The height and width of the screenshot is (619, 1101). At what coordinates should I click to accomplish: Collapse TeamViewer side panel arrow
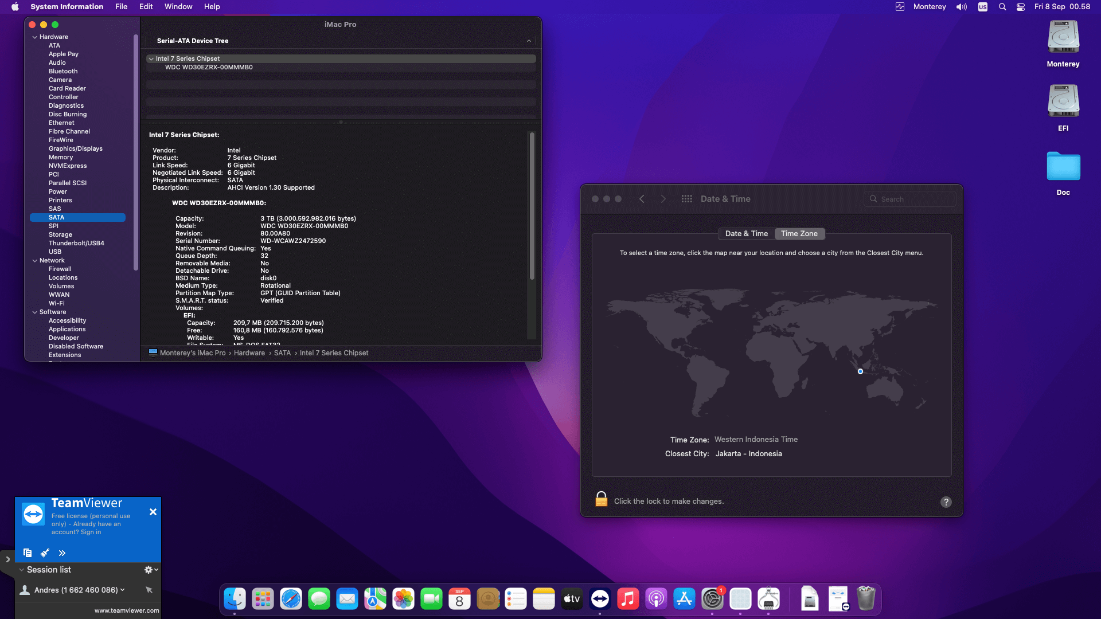(x=7, y=559)
